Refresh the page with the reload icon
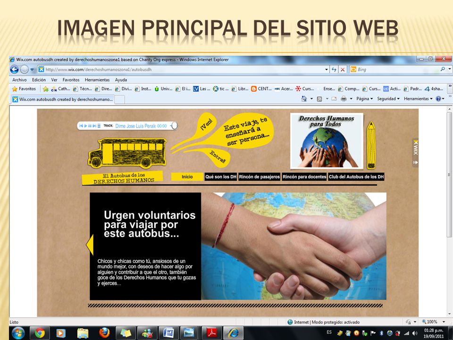Viewport: 453px width, 340px height. (x=334, y=69)
